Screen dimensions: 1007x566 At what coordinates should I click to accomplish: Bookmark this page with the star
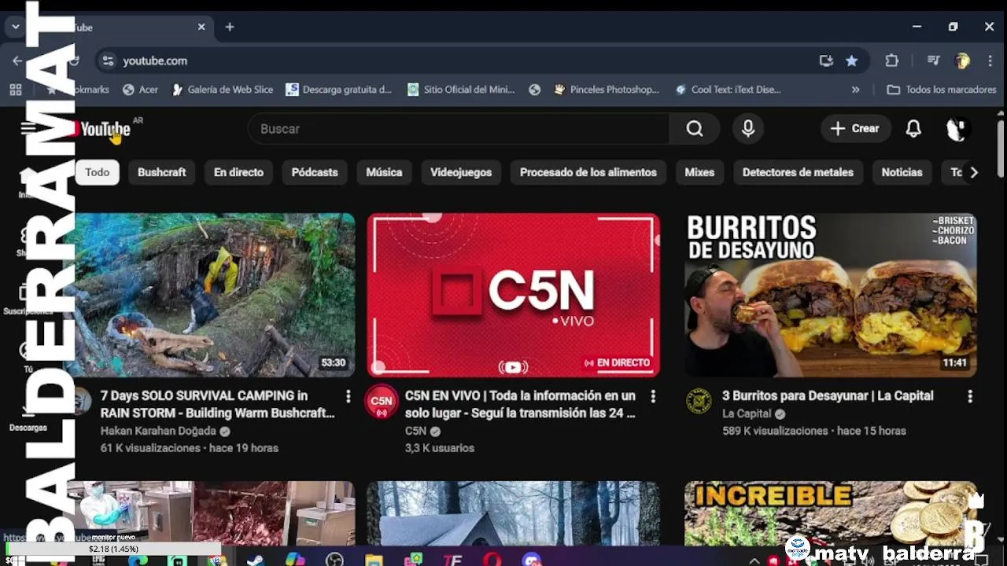click(851, 61)
